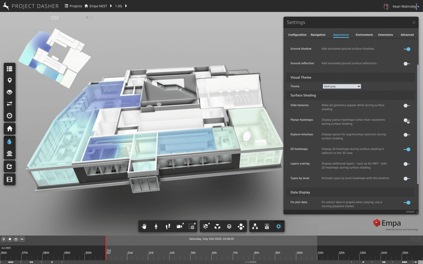Open the Environment settings tab
423x264 pixels.
[x=364, y=35]
